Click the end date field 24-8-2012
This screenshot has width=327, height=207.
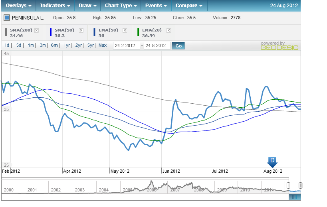tap(157, 45)
